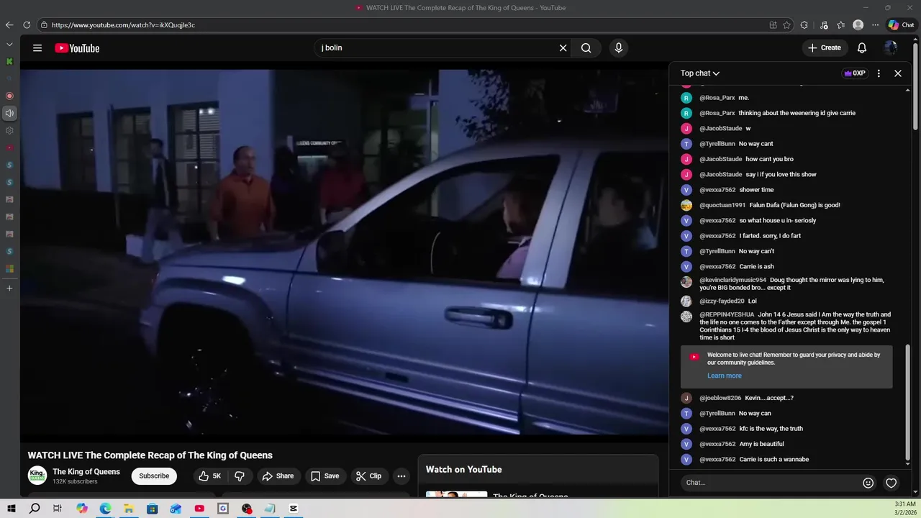Open the browser extensions puzzle icon

tap(804, 25)
